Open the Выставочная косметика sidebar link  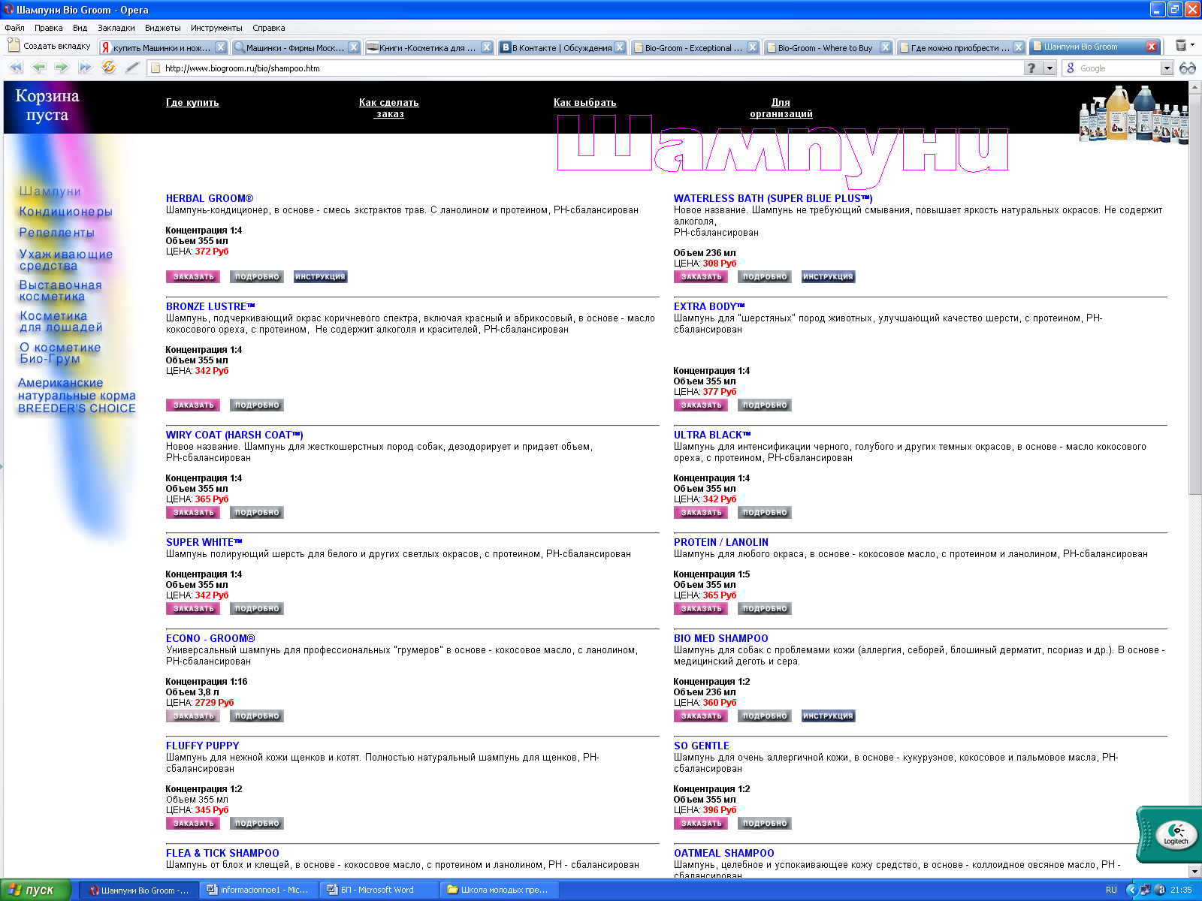pyautogui.click(x=60, y=291)
